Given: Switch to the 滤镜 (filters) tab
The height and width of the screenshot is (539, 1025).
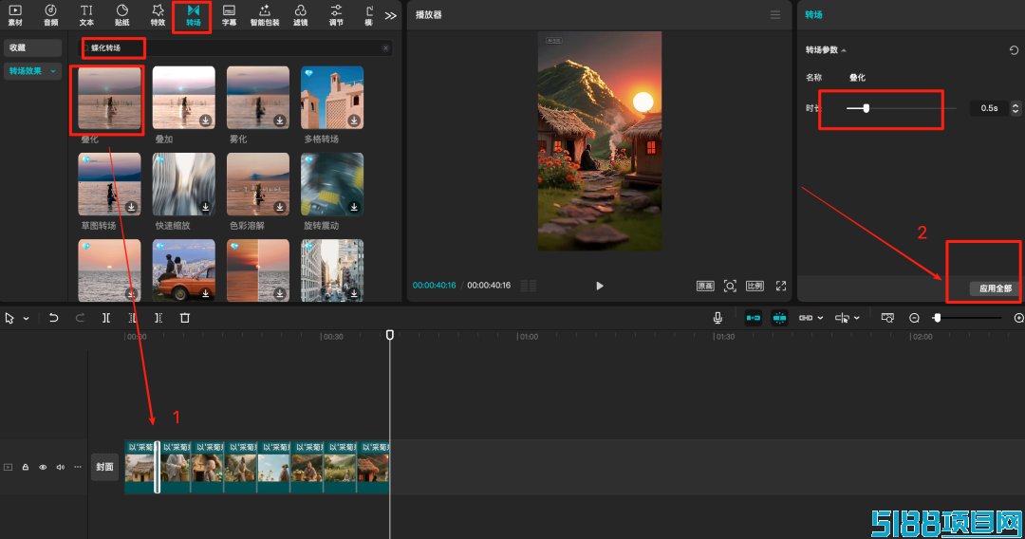Looking at the screenshot, I should pos(300,14).
